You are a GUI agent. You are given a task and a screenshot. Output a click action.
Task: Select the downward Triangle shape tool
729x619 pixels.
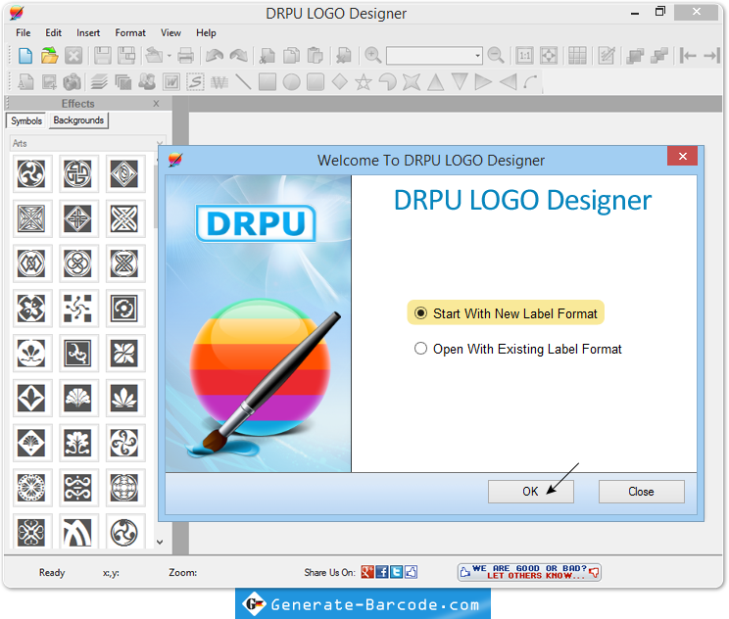pyautogui.click(x=460, y=82)
